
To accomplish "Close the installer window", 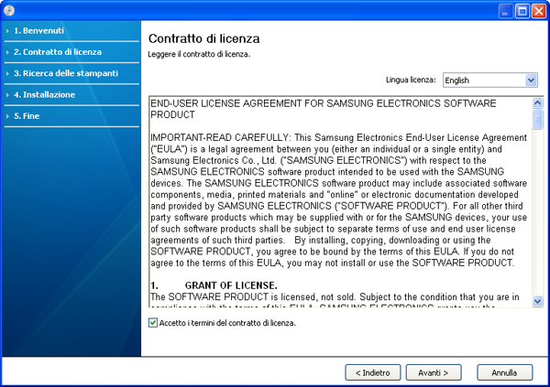I will (x=539, y=11).
